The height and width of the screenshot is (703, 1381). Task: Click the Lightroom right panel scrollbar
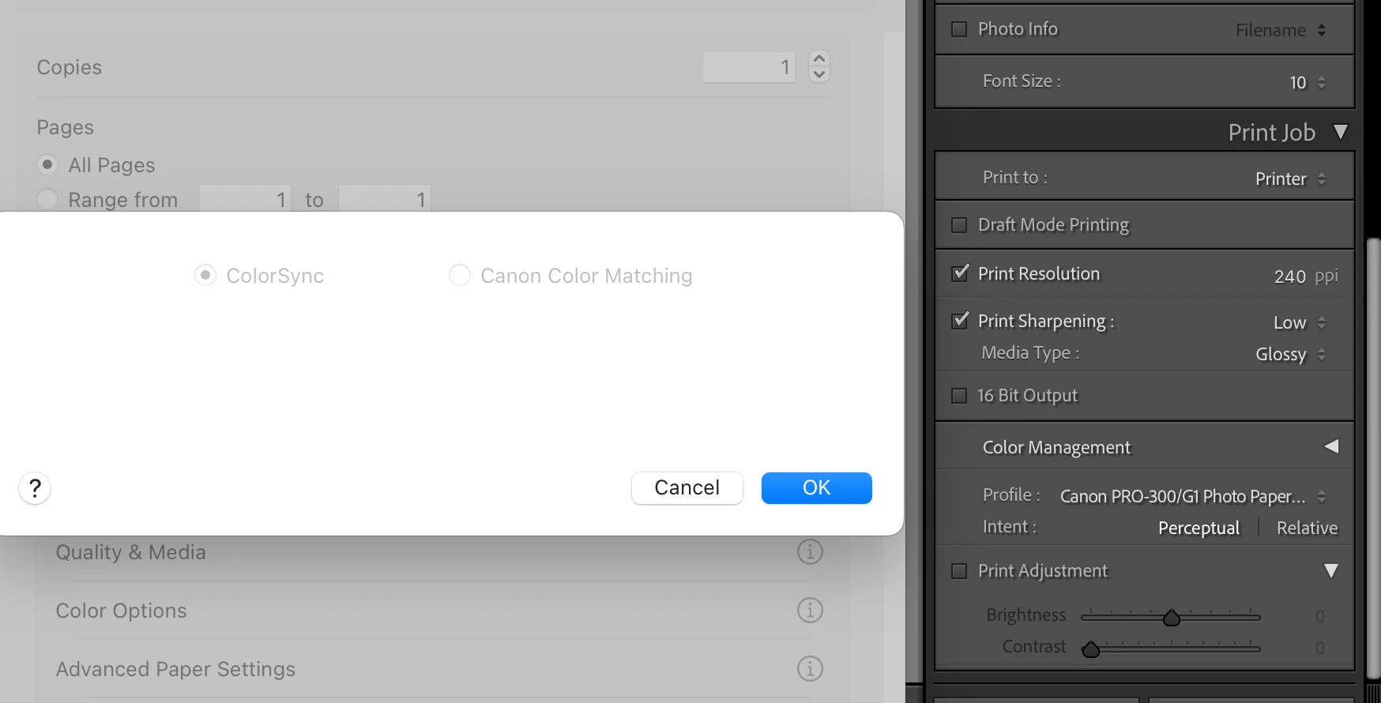[x=1373, y=458]
